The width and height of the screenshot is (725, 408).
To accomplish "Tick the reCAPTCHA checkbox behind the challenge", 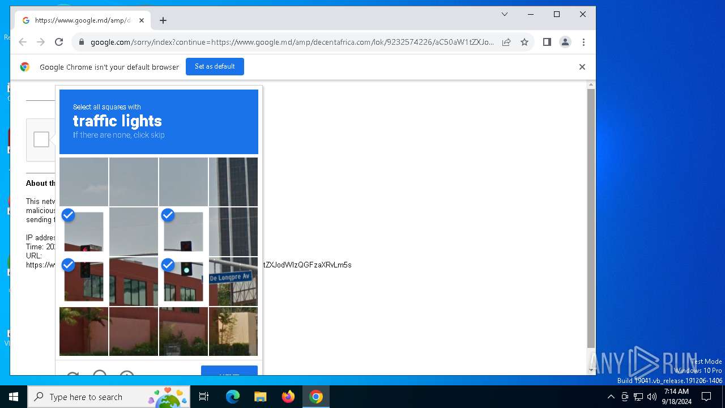I will tap(41, 139).
